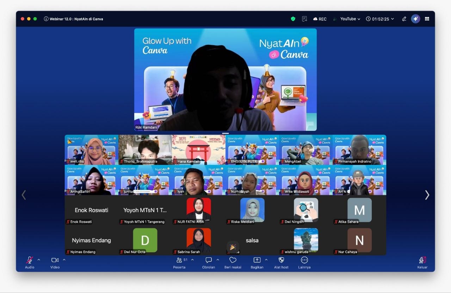The image size is (451, 293).
Task: Leave the meeting with Keluar
Action: [x=422, y=263]
